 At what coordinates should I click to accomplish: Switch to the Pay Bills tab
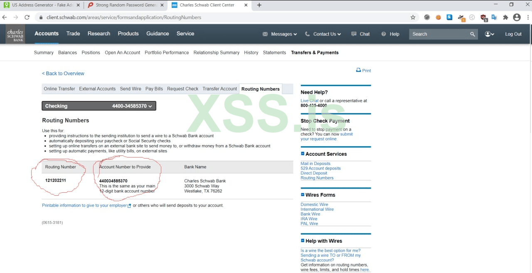click(154, 89)
